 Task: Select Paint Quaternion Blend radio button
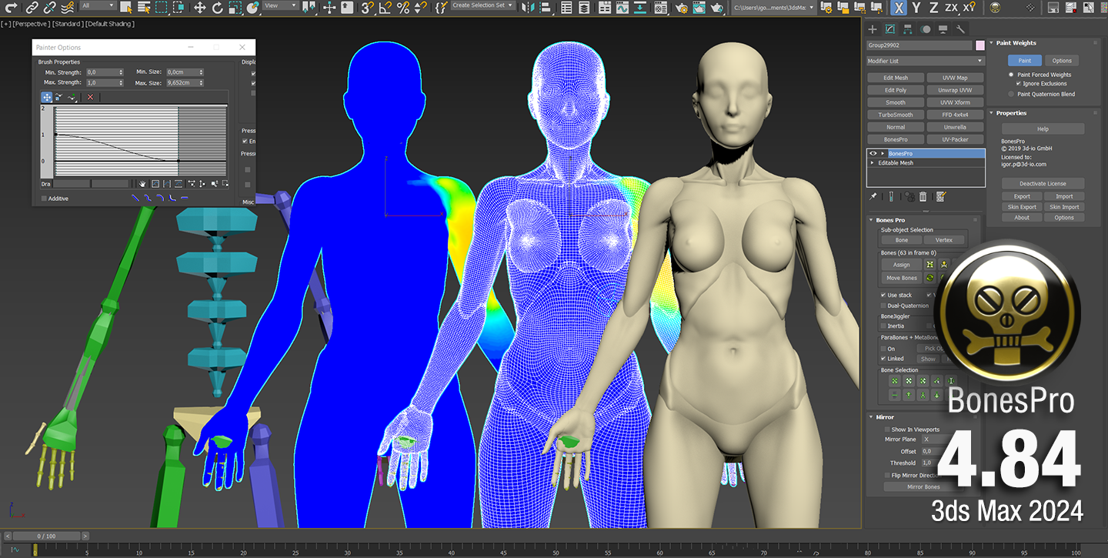(1011, 94)
